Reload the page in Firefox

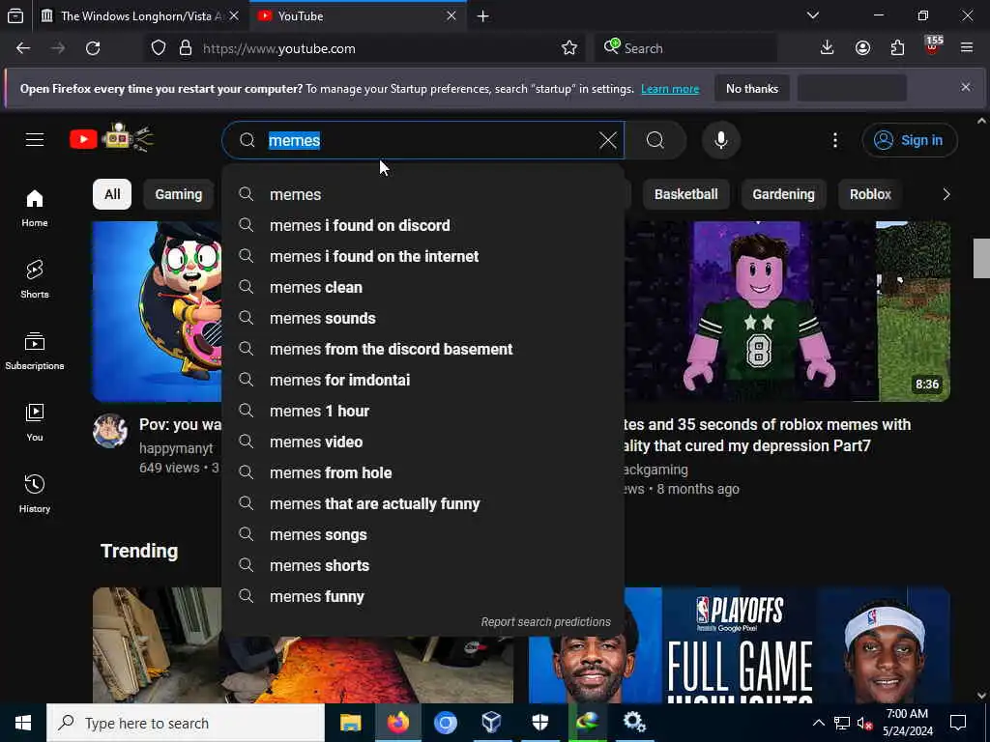pyautogui.click(x=93, y=48)
